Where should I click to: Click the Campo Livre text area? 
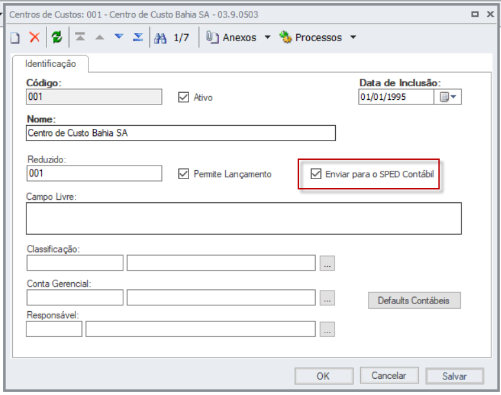(x=244, y=218)
